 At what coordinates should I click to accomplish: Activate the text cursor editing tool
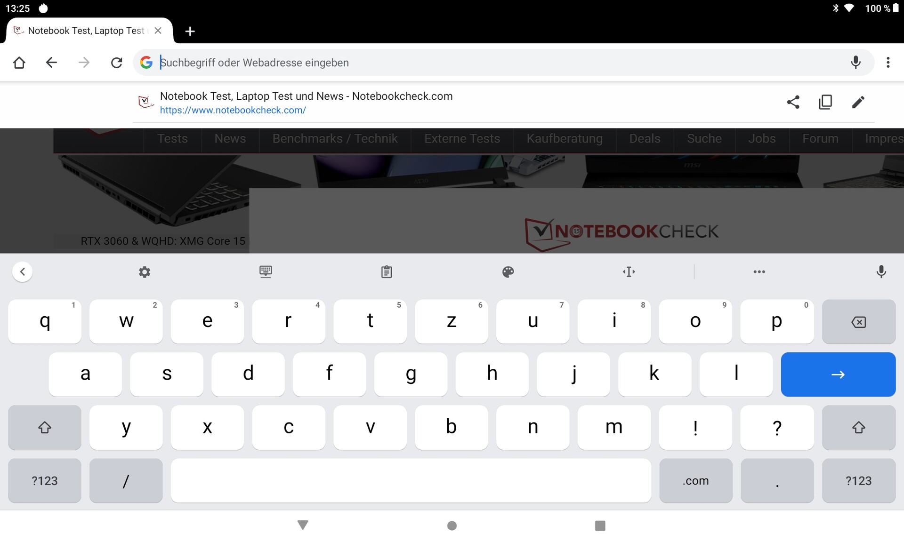pos(629,272)
